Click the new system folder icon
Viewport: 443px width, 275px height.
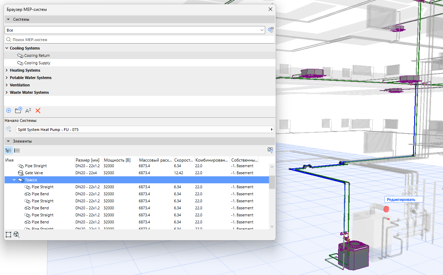click(19, 110)
